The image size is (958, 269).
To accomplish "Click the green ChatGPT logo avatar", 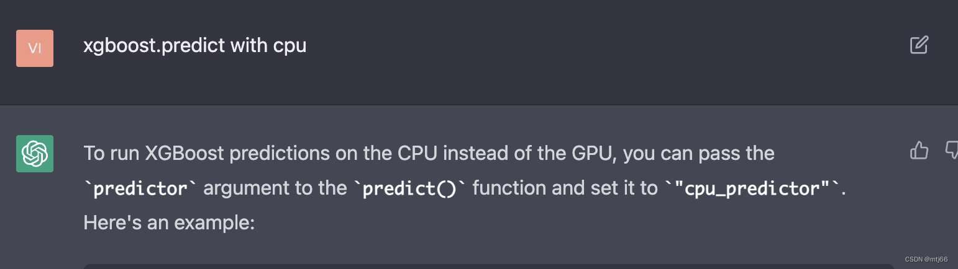I will 35,153.
